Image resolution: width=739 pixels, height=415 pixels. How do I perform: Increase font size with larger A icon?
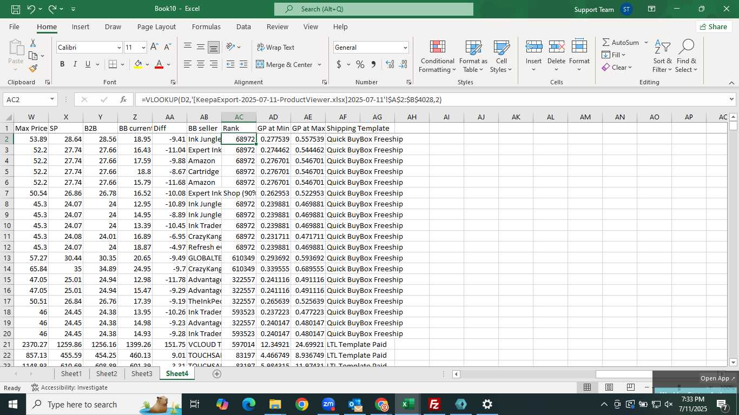155,48
